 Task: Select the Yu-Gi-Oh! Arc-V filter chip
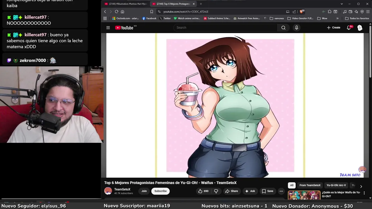[336, 185]
